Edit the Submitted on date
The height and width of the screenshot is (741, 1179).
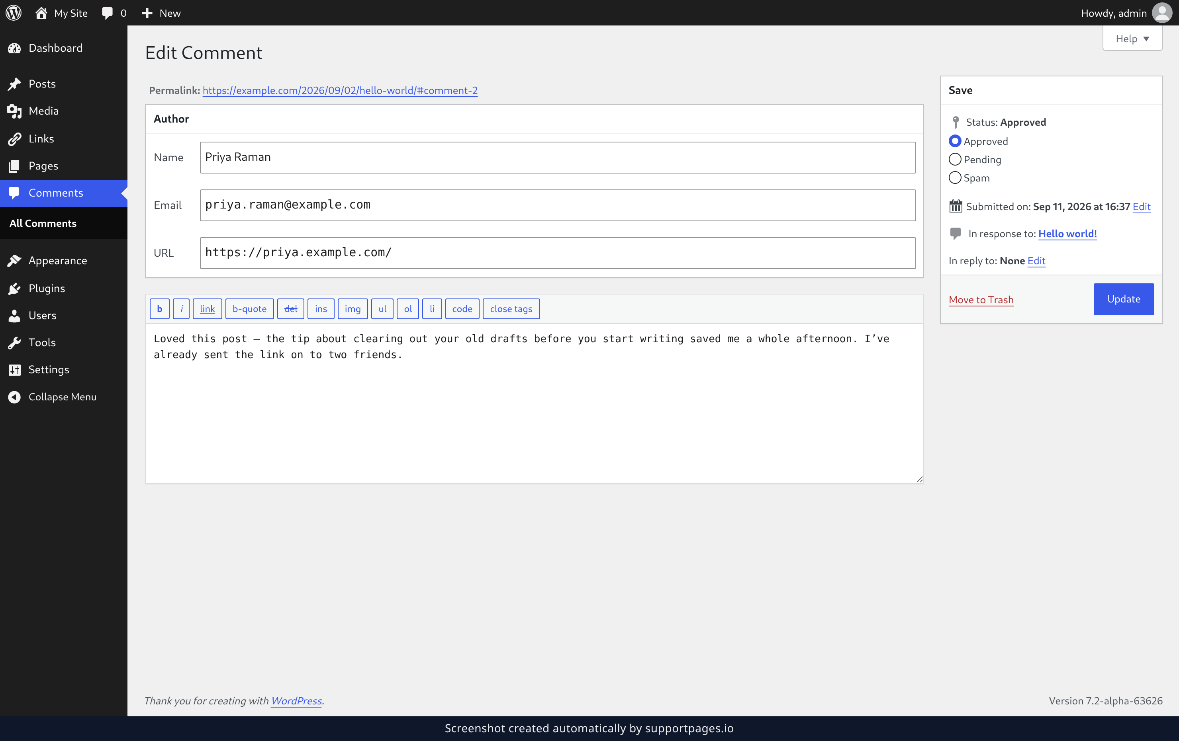tap(1141, 207)
